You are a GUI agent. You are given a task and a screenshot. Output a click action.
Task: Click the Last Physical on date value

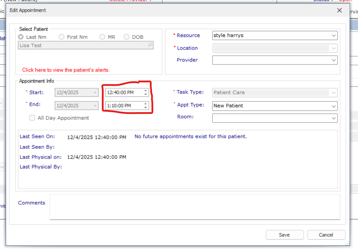point(97,157)
